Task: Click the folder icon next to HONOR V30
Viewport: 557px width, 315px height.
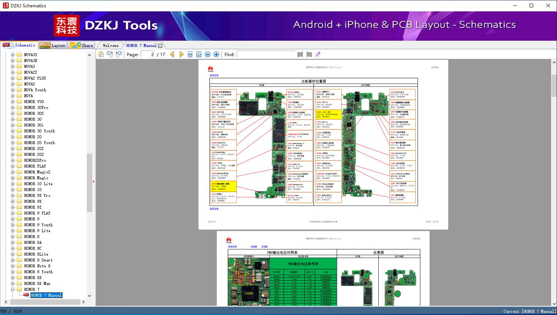Action: coord(19,102)
